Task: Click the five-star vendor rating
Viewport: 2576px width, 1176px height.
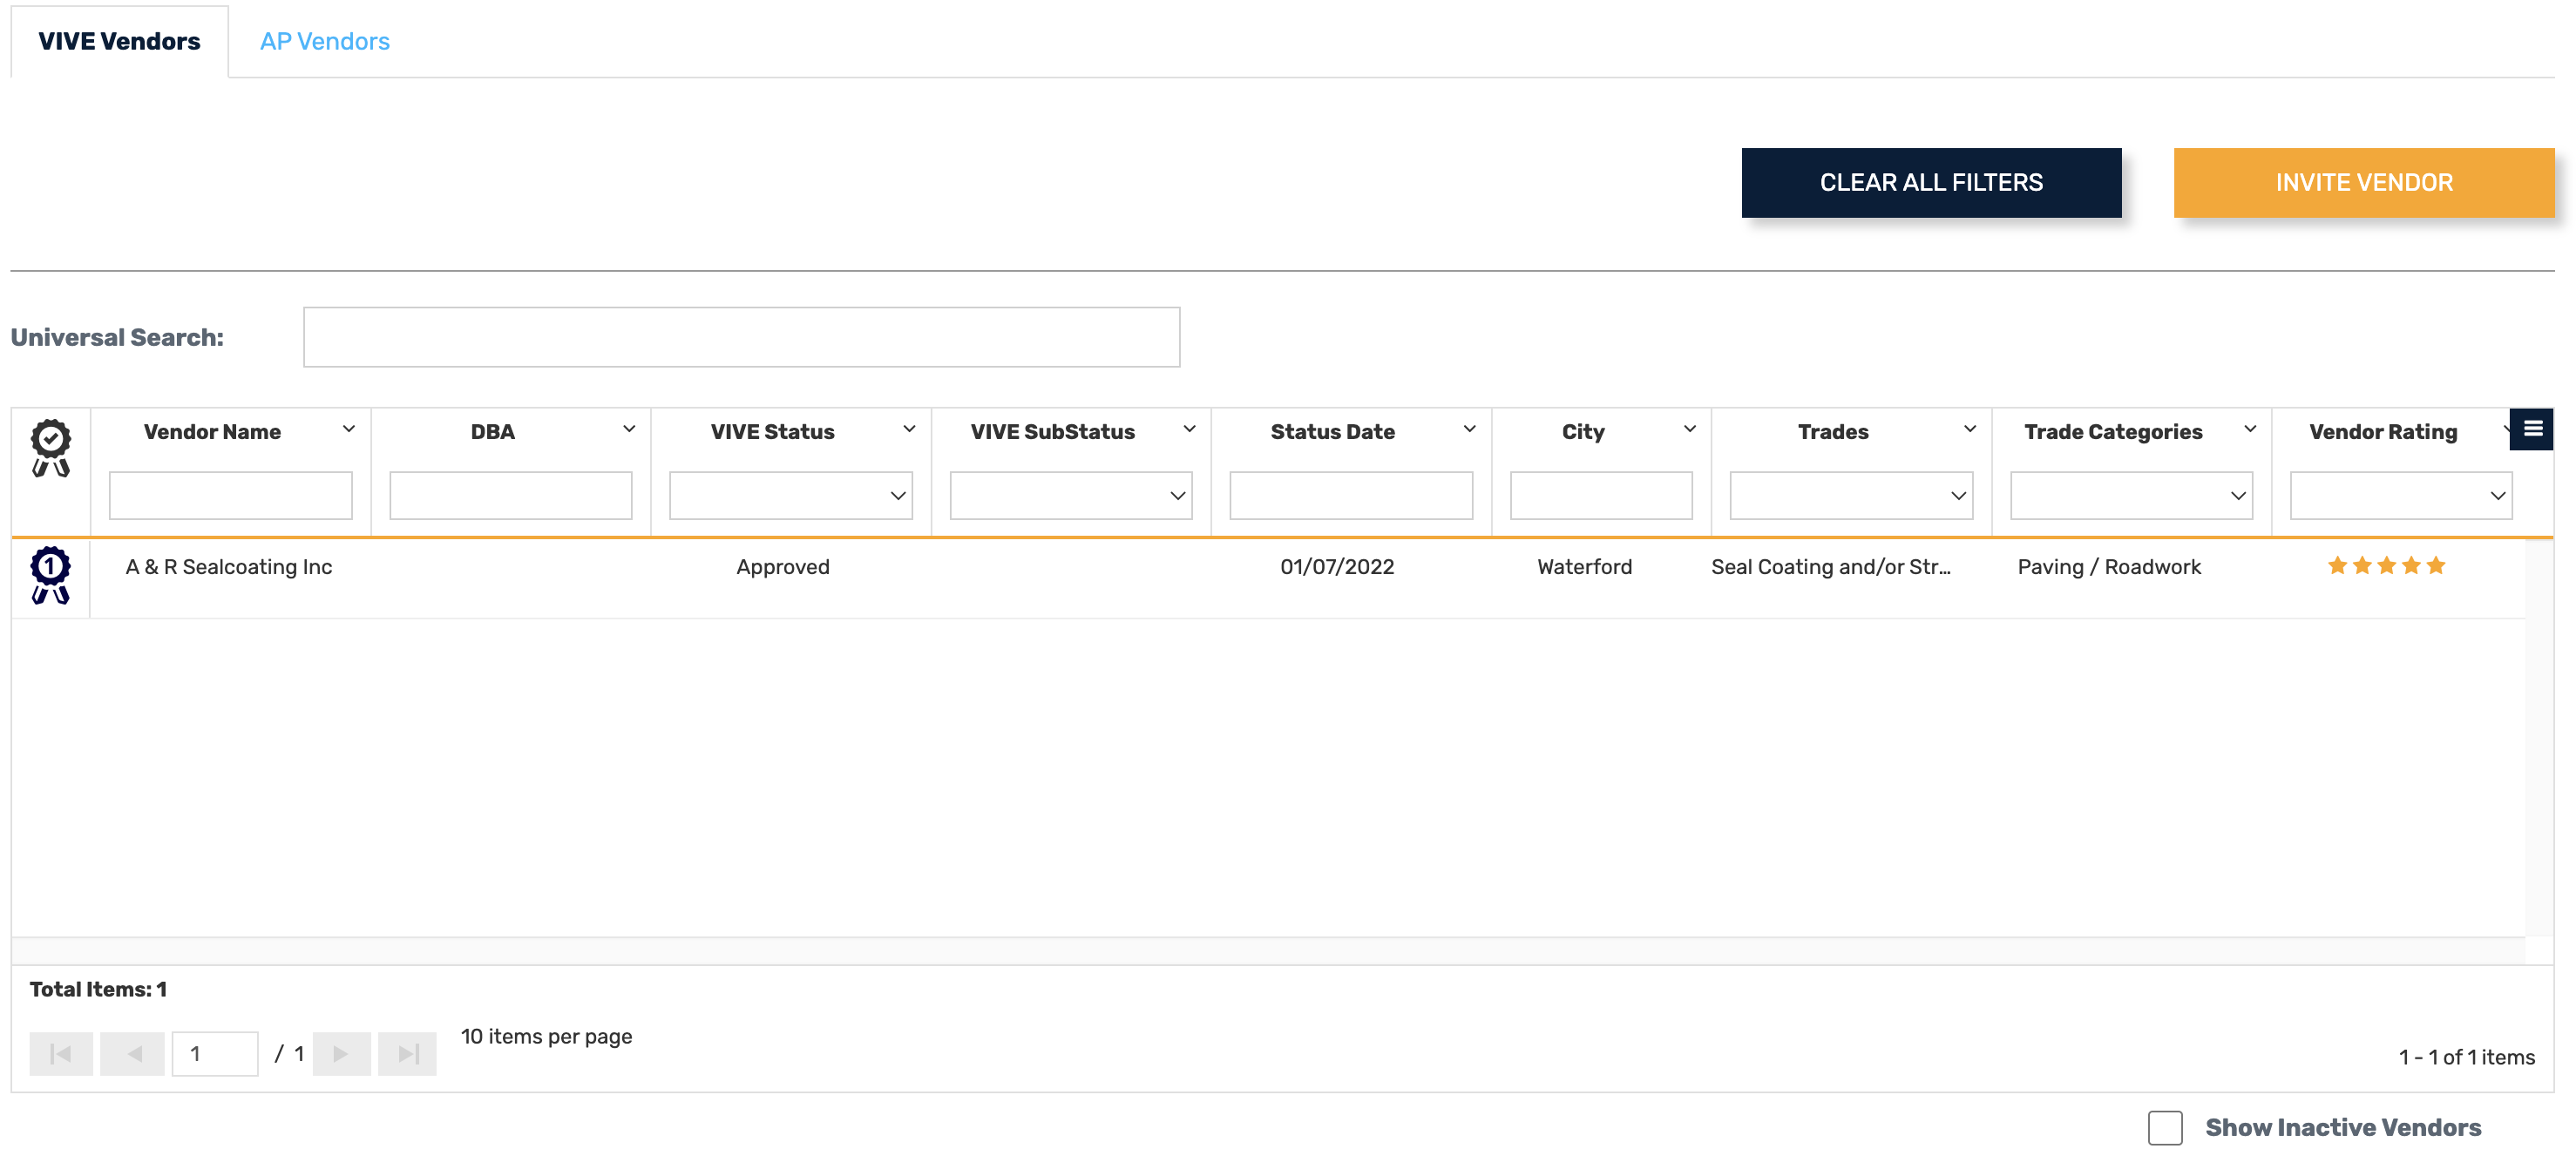Action: point(2386,566)
